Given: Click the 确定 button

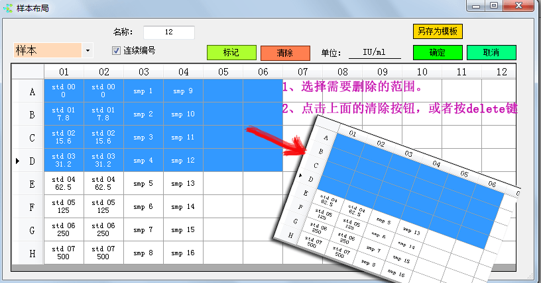Looking at the screenshot, I should pyautogui.click(x=438, y=53).
